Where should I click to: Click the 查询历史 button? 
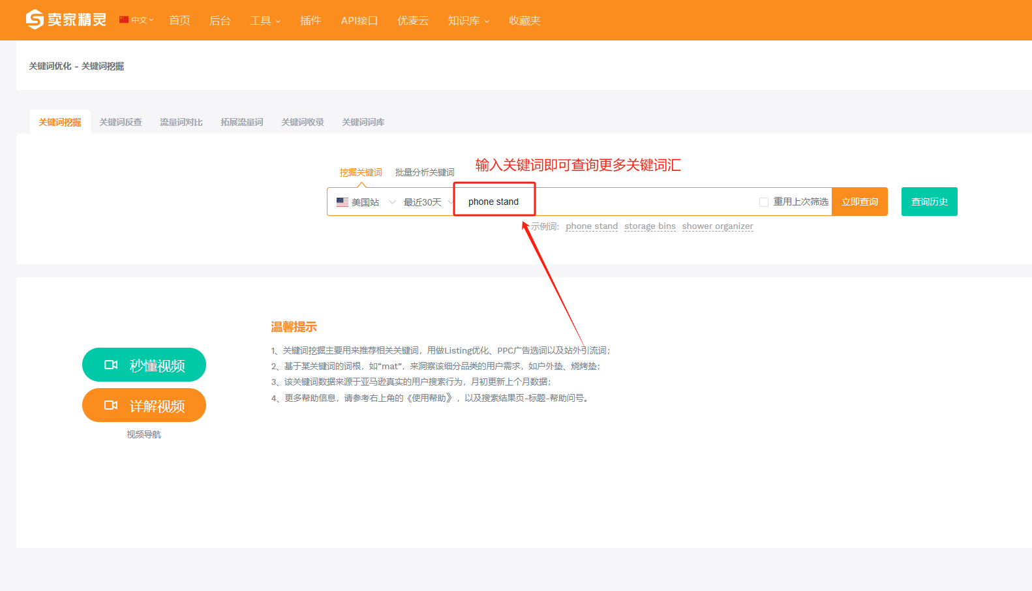coord(930,202)
